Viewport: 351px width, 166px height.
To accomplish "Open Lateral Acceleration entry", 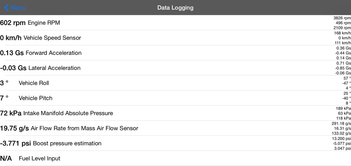I will pyautogui.click(x=54, y=68).
